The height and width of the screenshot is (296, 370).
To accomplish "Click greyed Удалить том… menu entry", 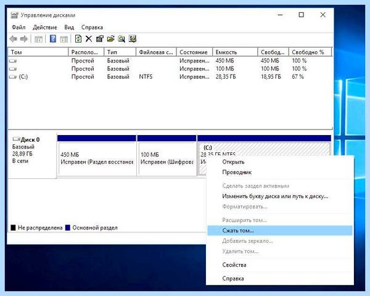I will (x=280, y=252).
